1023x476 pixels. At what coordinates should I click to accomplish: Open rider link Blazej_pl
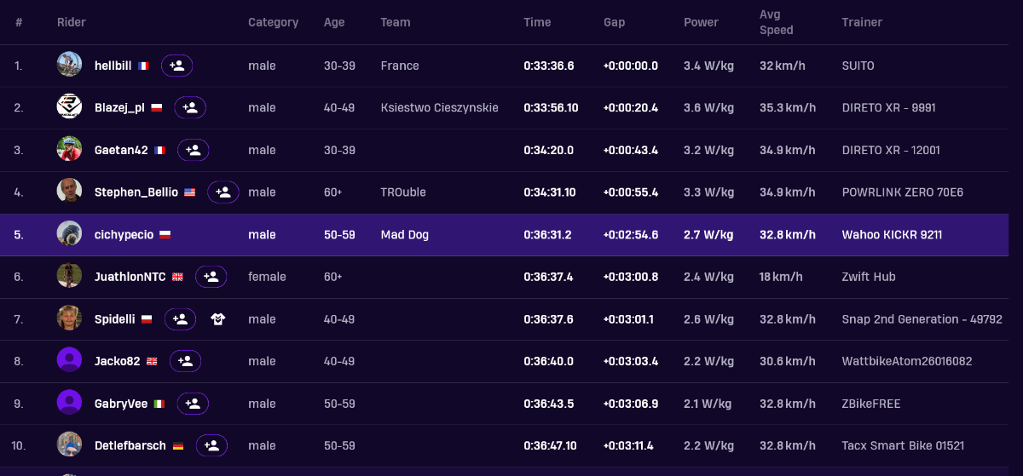click(119, 107)
